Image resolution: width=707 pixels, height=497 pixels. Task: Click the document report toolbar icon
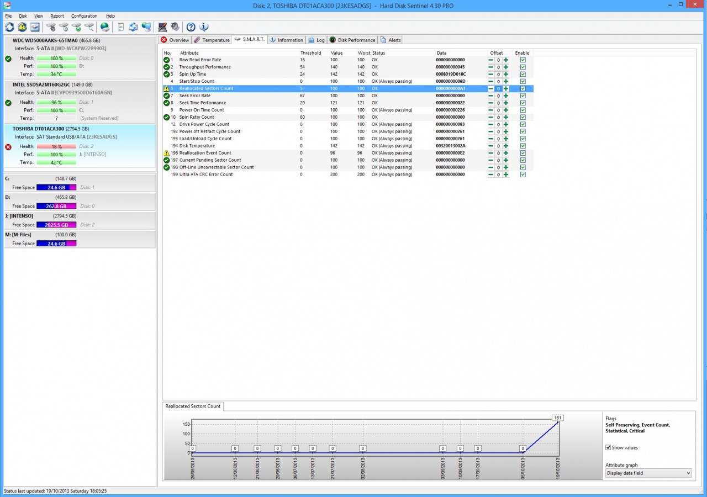pyautogui.click(x=121, y=27)
